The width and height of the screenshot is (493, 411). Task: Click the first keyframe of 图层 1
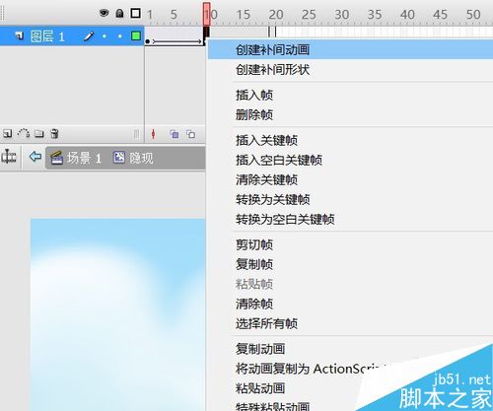[148, 41]
